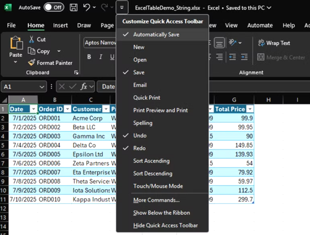The height and width of the screenshot is (235, 310).
Task: Open the View ribbon tab
Action: 231,25
